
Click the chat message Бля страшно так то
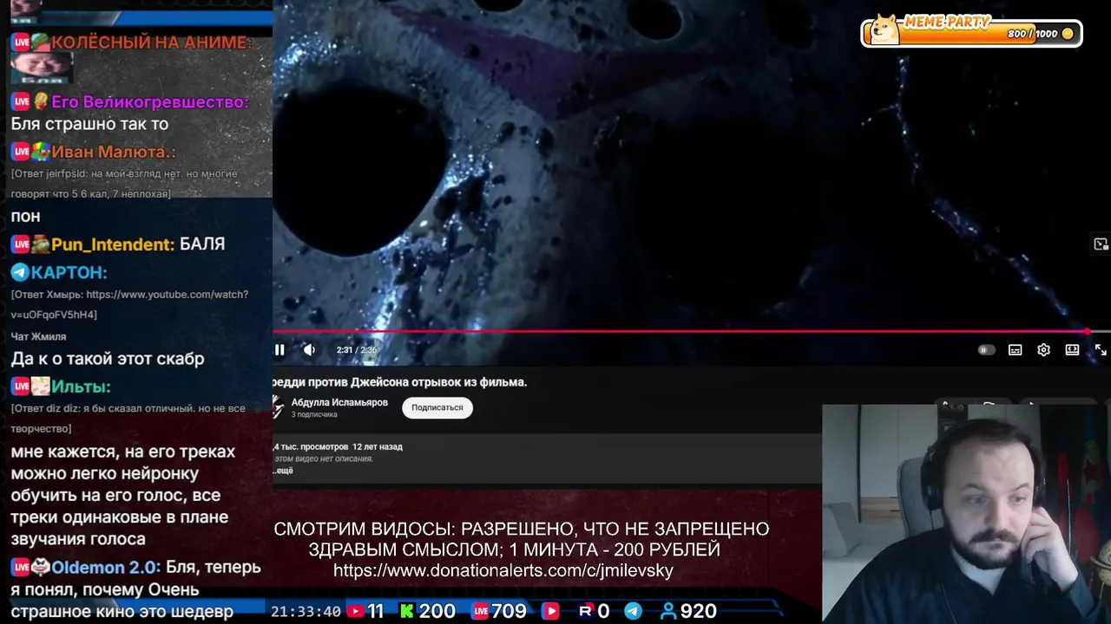[89, 124]
